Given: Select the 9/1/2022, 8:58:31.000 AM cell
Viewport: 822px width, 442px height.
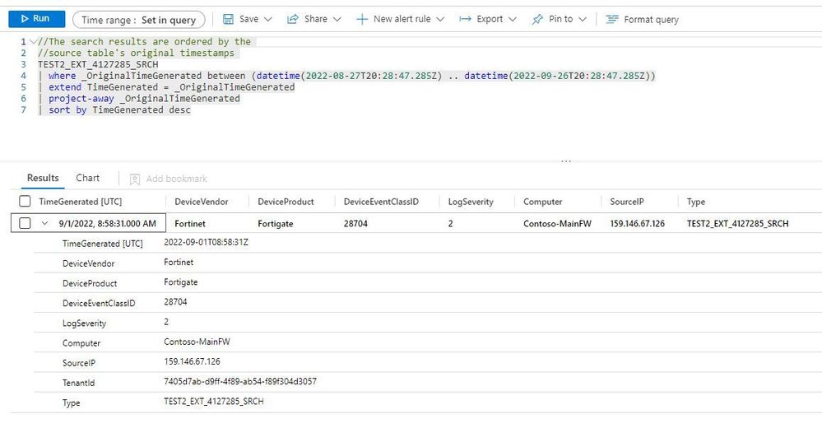Looking at the screenshot, I should pos(108,223).
